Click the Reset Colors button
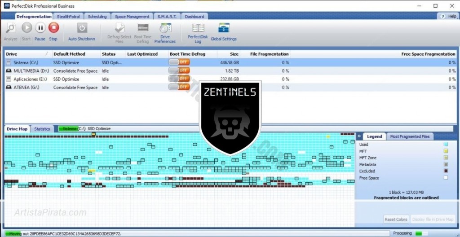This screenshot has height=237, width=460. (396, 219)
